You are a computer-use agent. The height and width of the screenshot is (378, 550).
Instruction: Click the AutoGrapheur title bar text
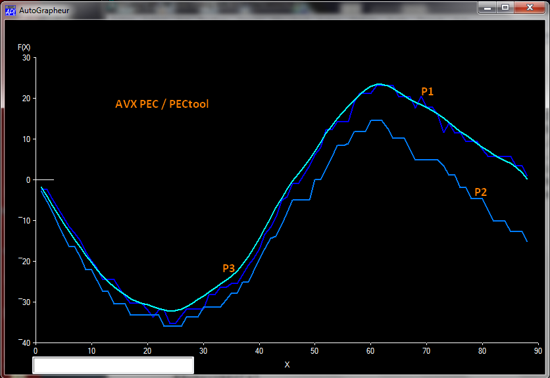coord(43,10)
